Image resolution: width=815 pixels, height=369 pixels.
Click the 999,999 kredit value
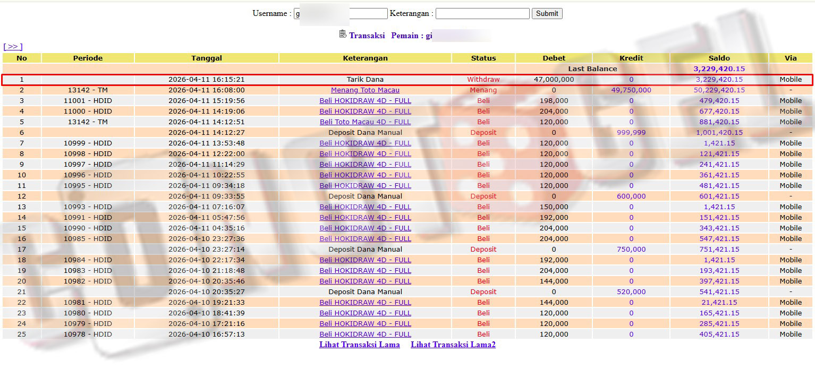pos(631,133)
